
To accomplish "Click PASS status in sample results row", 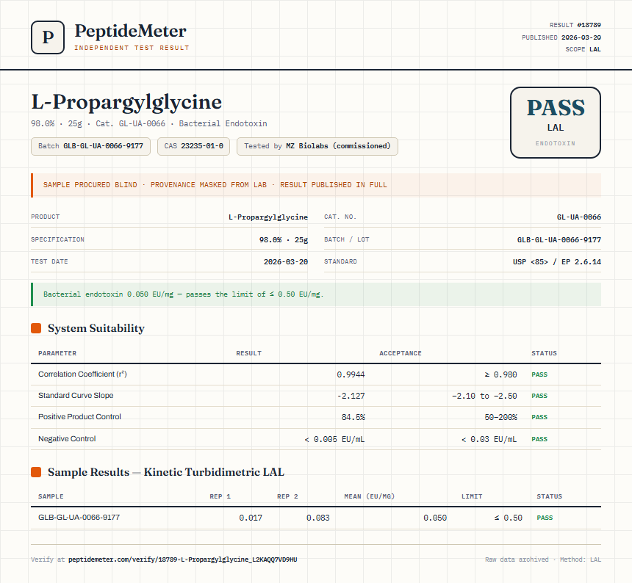I will (x=545, y=518).
